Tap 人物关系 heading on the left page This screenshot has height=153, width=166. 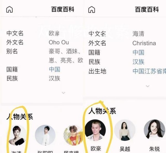[20, 117]
